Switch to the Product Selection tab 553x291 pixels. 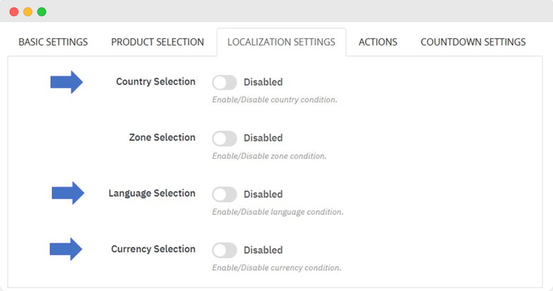point(157,42)
